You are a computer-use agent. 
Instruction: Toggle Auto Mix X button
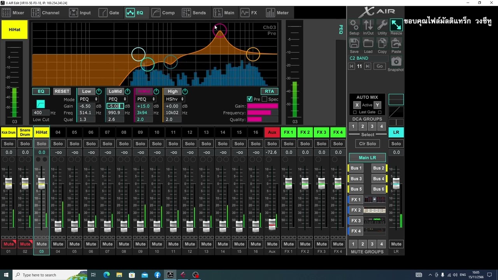click(x=357, y=105)
